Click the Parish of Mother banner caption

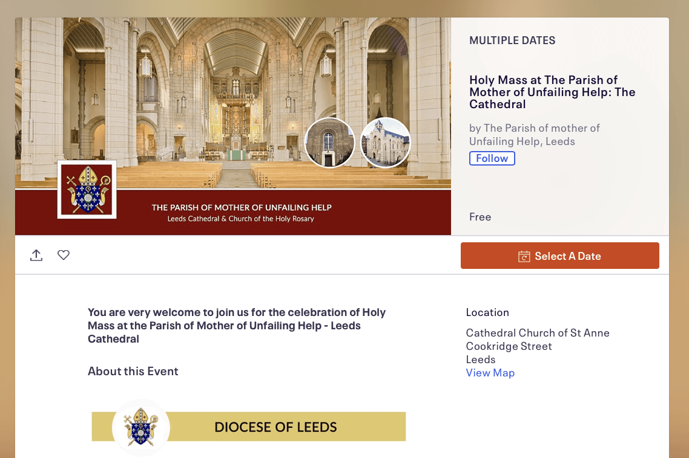pos(241,213)
